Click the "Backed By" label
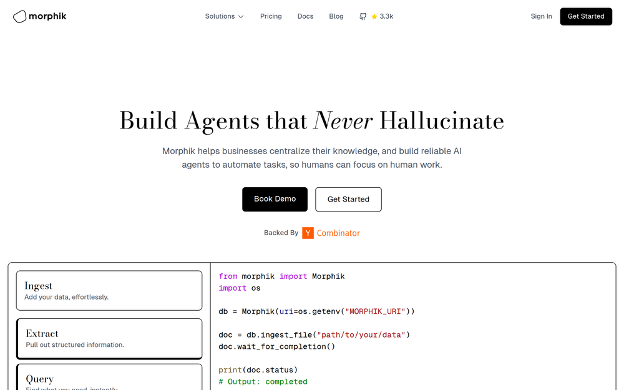The width and height of the screenshot is (624, 390). pos(281,233)
